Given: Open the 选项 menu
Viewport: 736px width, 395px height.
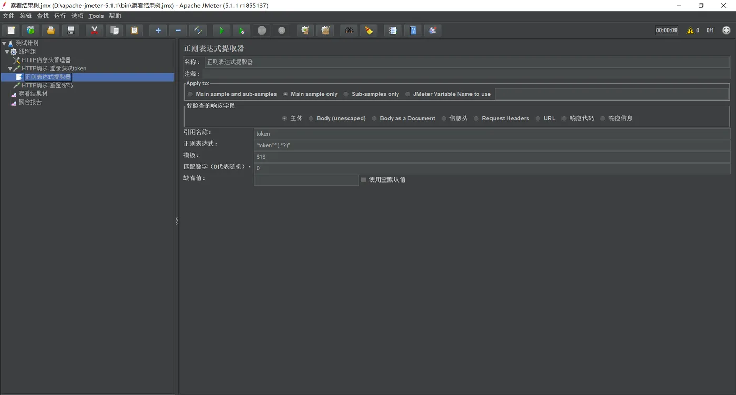Looking at the screenshot, I should pyautogui.click(x=78, y=16).
